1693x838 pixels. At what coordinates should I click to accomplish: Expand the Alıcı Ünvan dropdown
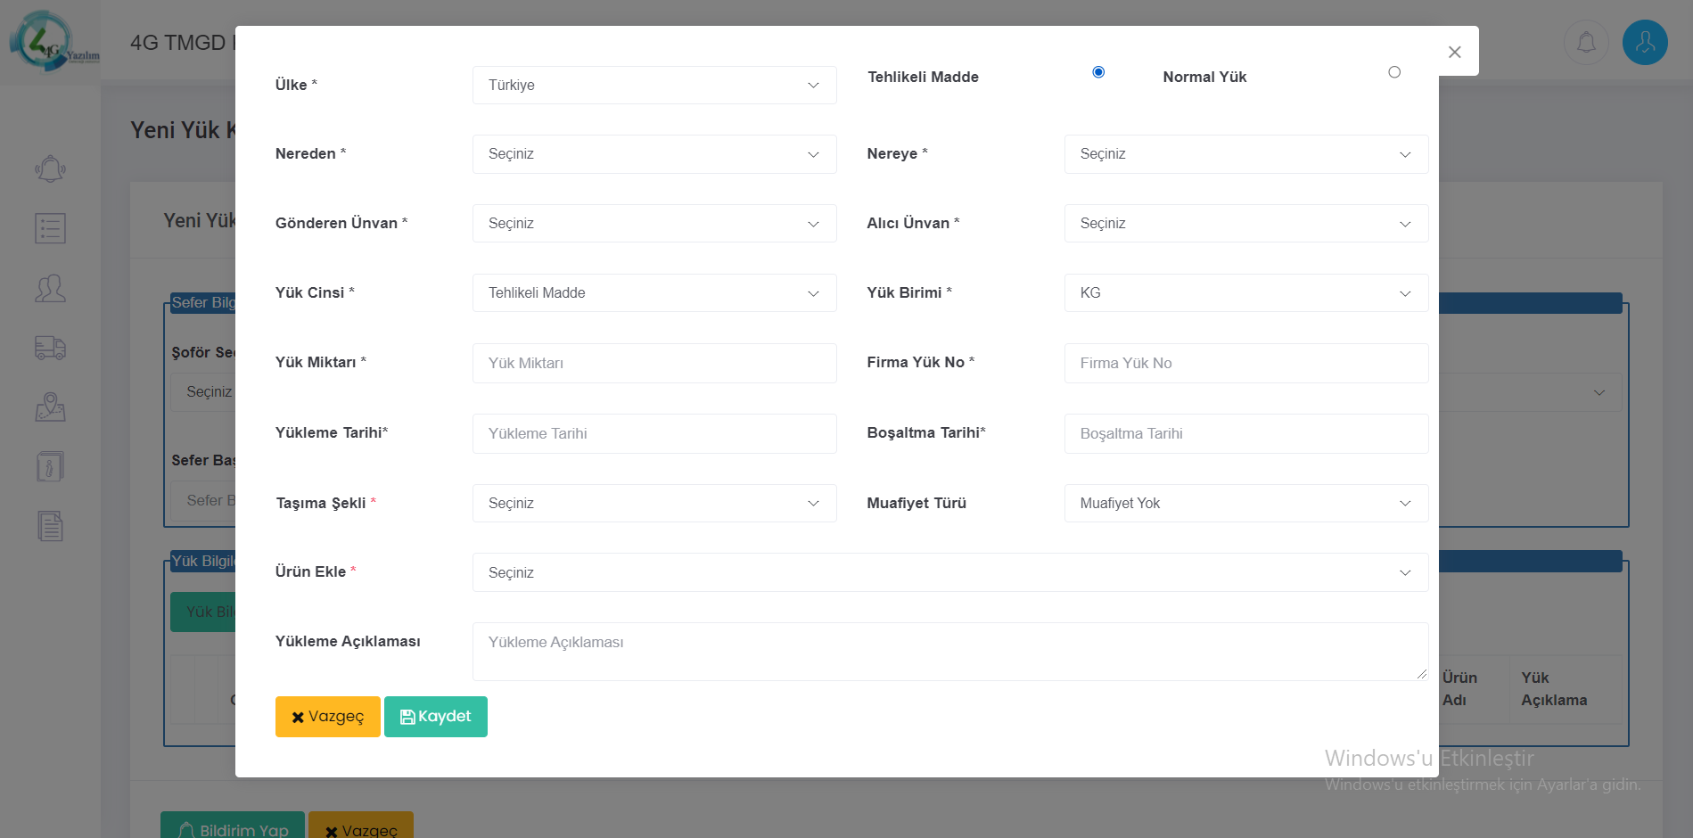1246,223
